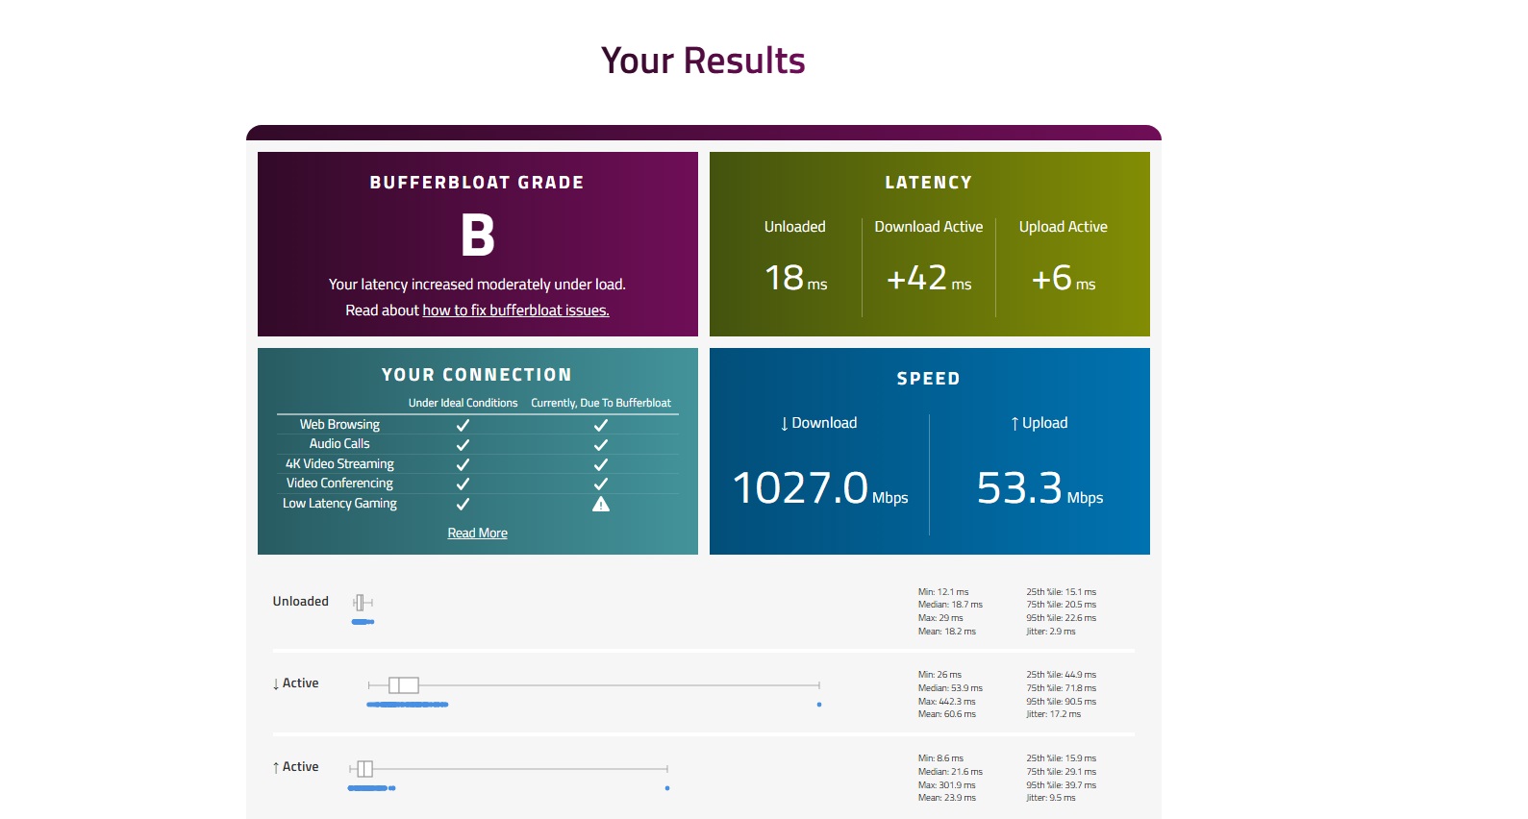Screen dimensions: 1528x819
Task: Click the 'Jitter: 9.5 ms' statistic
Action: tap(1051, 798)
